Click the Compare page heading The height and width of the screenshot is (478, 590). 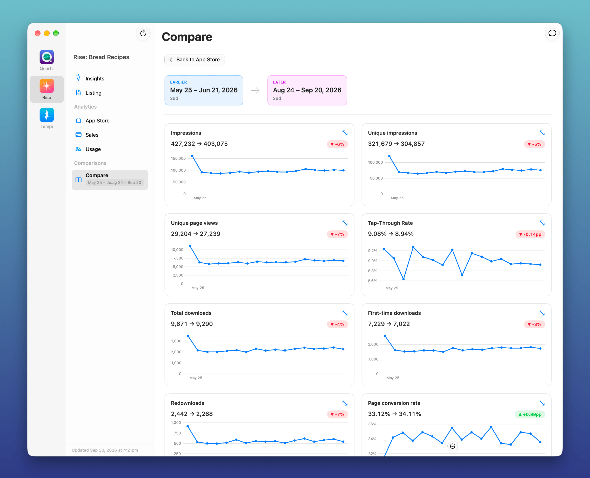tap(187, 37)
